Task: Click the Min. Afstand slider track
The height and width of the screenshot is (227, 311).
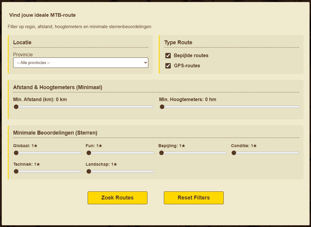Action: coord(83,107)
